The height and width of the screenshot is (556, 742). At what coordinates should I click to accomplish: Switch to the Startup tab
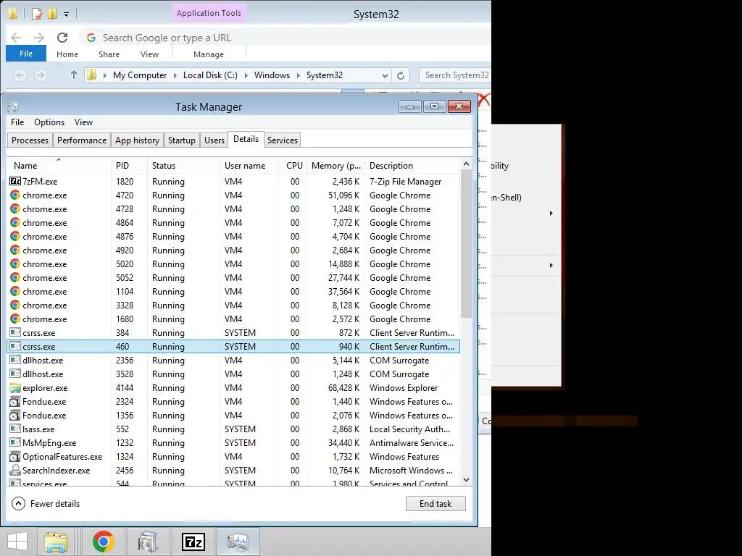coord(182,140)
